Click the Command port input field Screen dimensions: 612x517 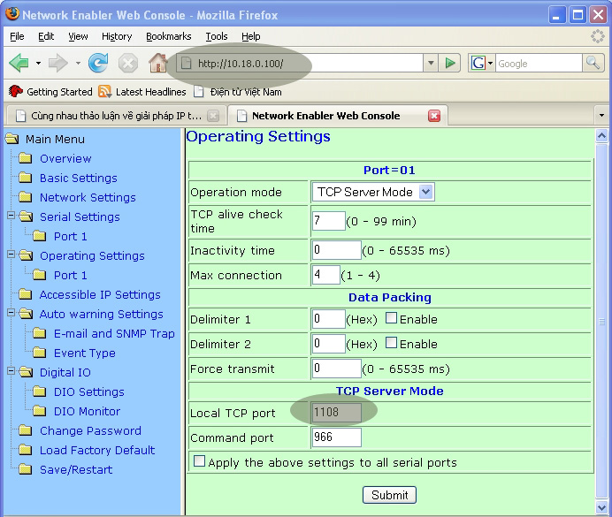point(336,437)
